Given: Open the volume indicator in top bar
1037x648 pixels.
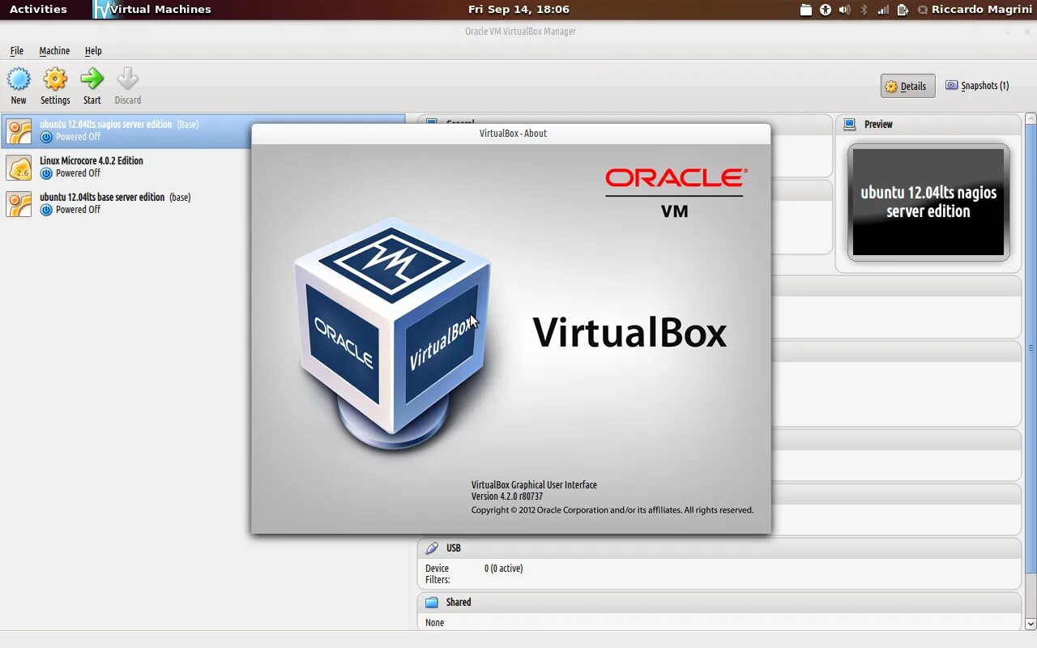Looking at the screenshot, I should click(845, 10).
